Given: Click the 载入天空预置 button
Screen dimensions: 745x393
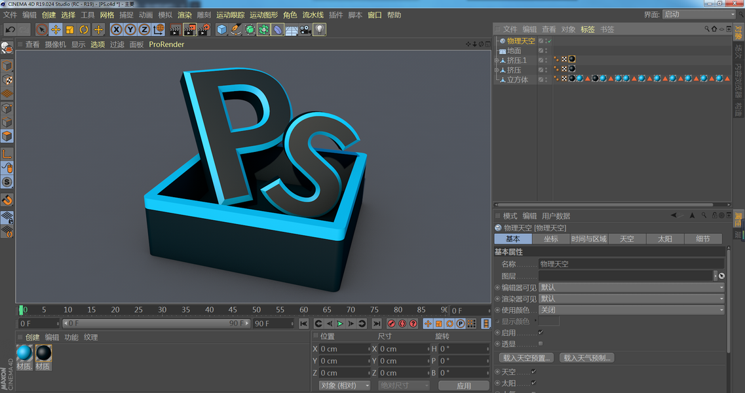Looking at the screenshot, I should click(x=527, y=358).
